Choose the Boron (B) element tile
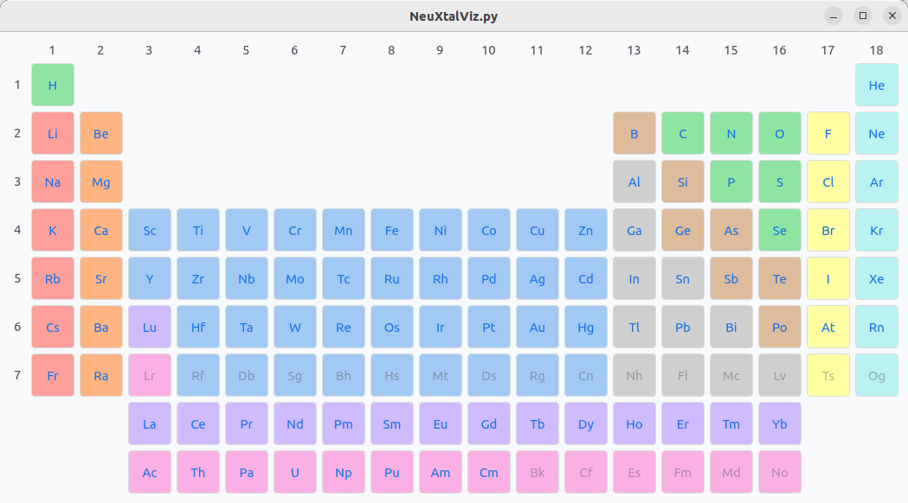This screenshot has width=908, height=503. click(634, 133)
